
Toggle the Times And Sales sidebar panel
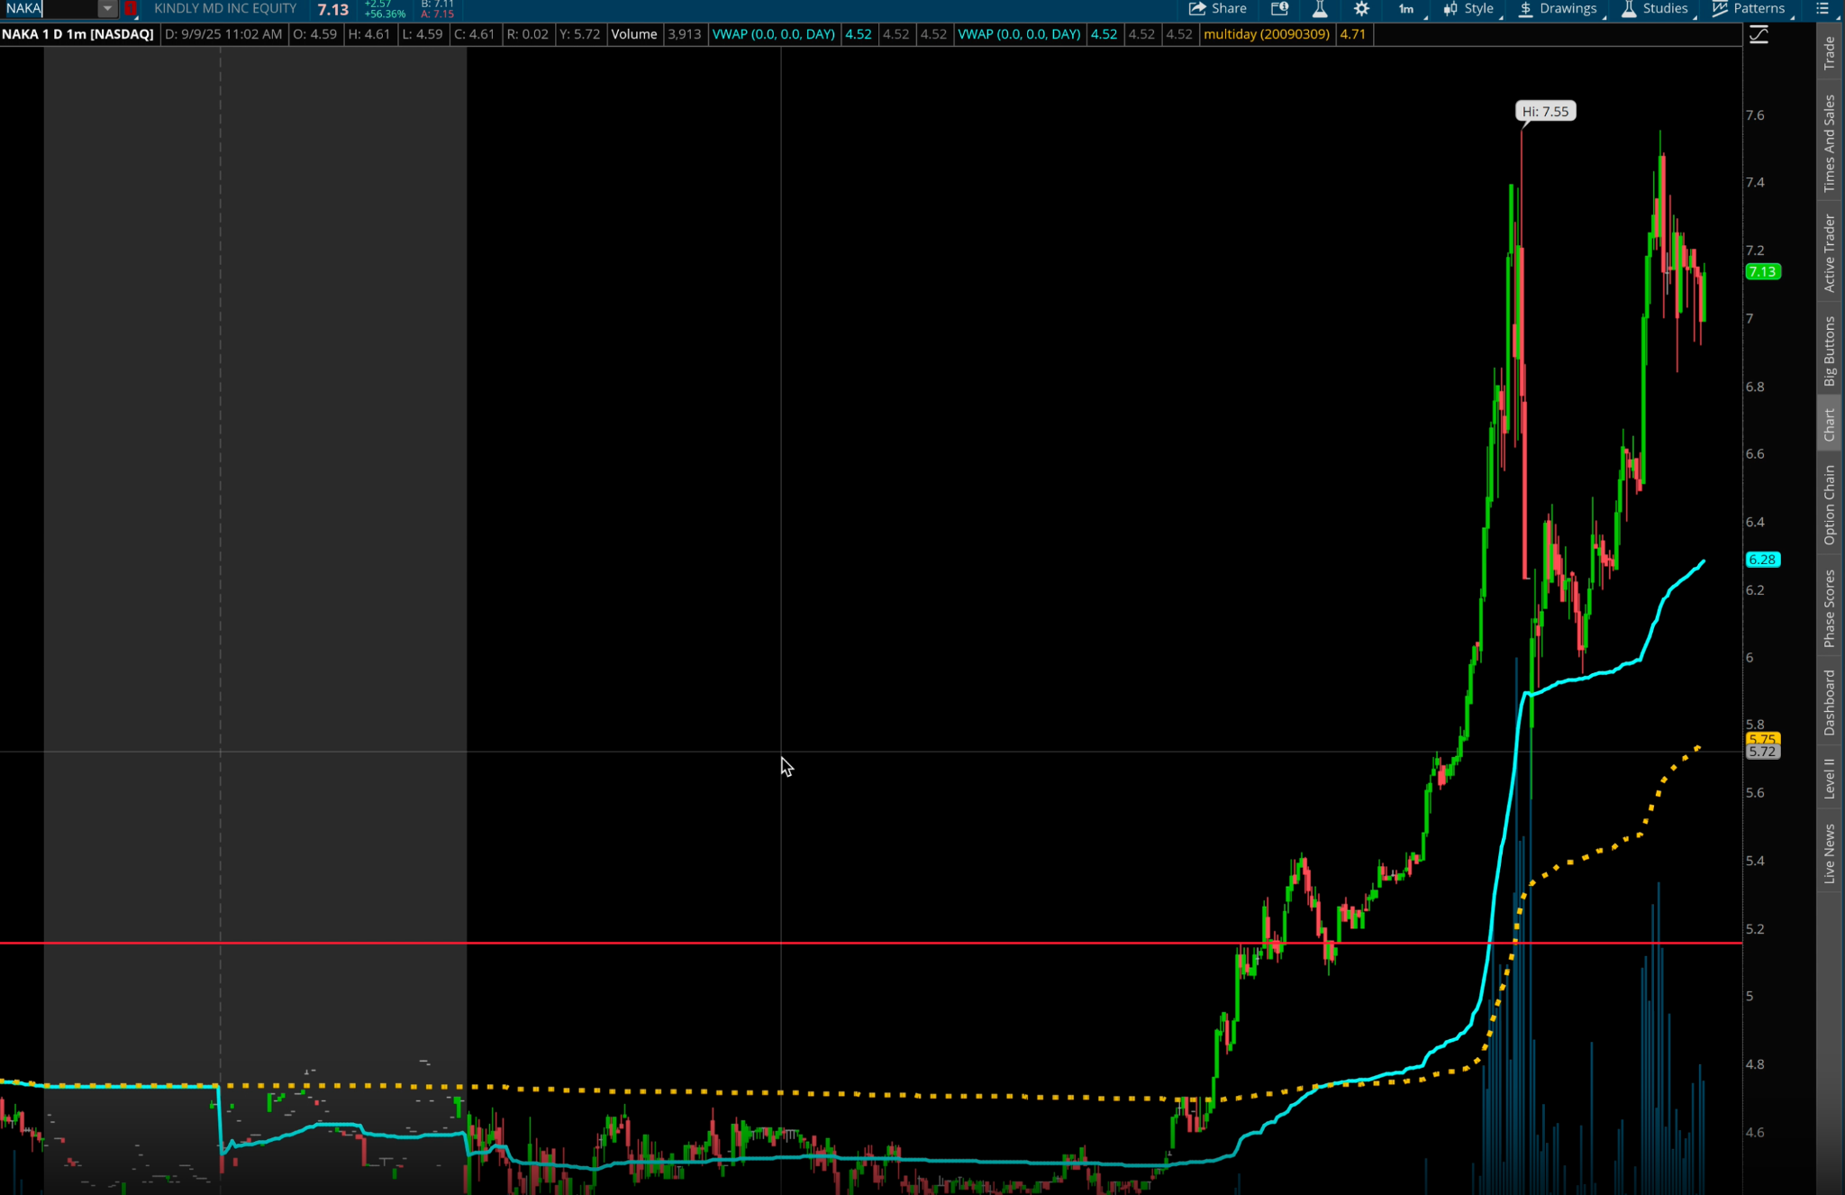1829,144
